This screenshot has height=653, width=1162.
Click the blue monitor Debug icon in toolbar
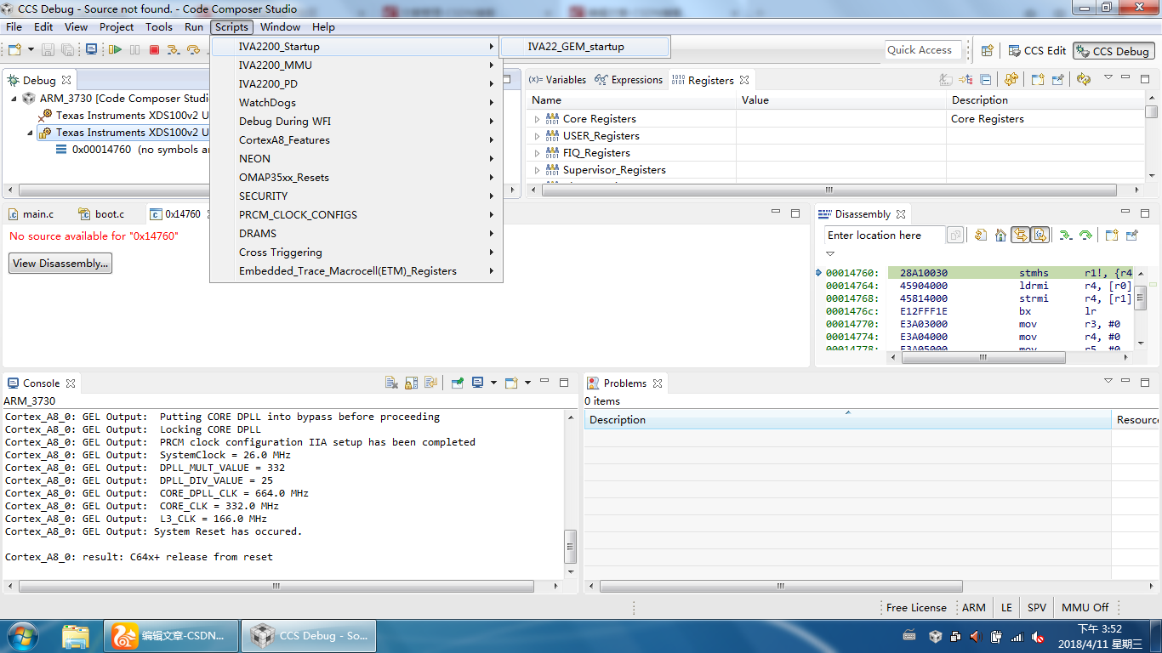tap(92, 50)
